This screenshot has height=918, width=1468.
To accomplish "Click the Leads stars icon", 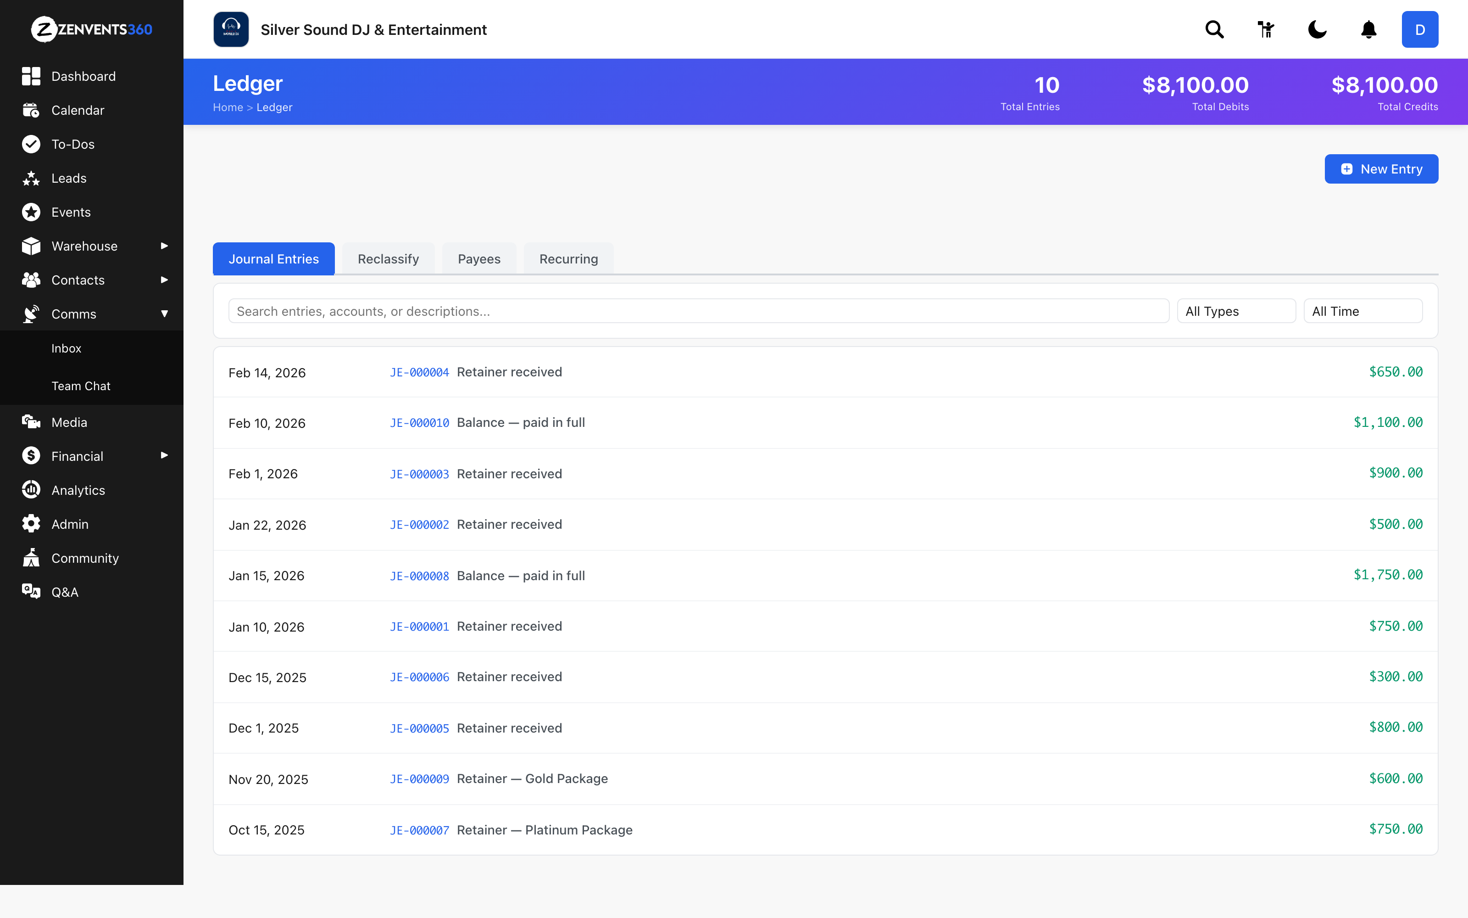I will [x=31, y=178].
